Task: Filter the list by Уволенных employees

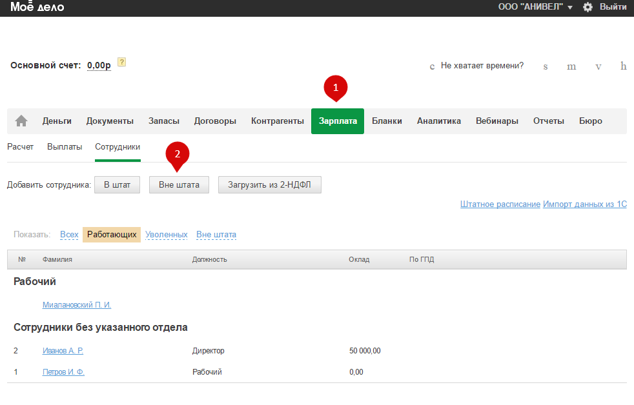Action: (166, 235)
